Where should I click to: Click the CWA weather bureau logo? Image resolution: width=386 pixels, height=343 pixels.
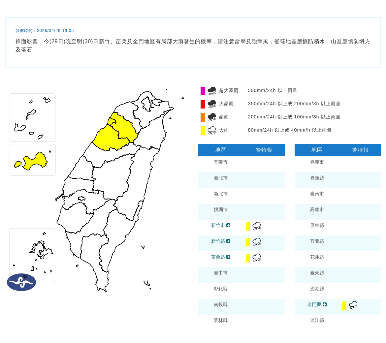21,282
